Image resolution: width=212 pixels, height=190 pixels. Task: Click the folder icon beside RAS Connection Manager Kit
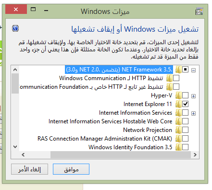pos(178,139)
